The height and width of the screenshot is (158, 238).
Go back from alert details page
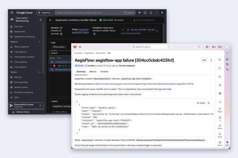click(50, 20)
